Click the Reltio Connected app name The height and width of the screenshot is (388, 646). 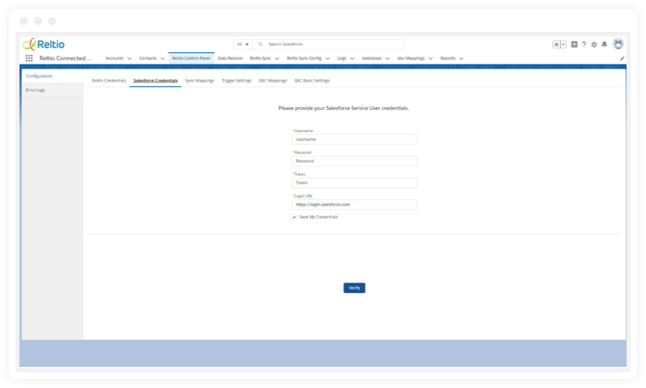click(65, 58)
